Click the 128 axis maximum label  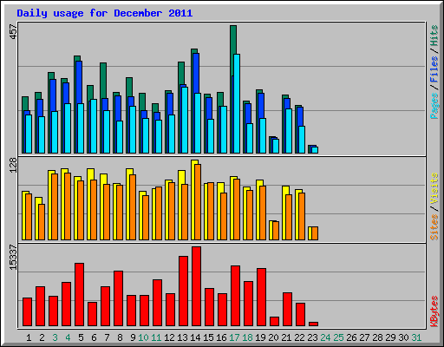(x=13, y=165)
